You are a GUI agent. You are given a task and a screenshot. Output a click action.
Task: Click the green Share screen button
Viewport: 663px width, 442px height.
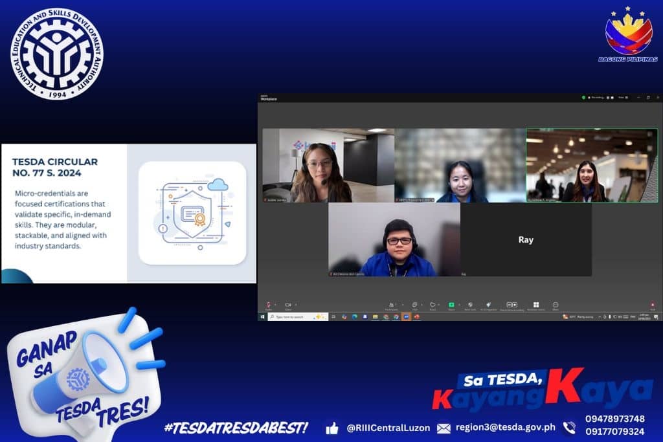[x=451, y=305]
